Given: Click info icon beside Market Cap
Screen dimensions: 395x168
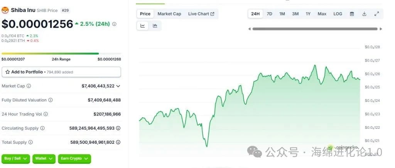Looking at the screenshot, I should 29,86.
